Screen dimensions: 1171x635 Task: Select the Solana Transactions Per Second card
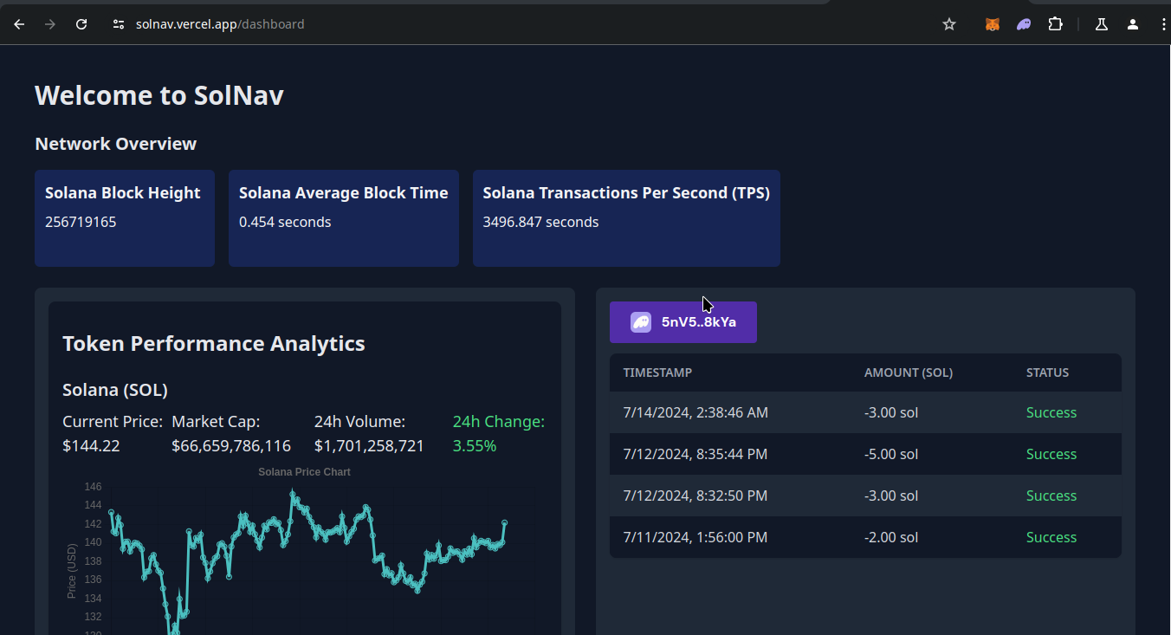tap(626, 218)
